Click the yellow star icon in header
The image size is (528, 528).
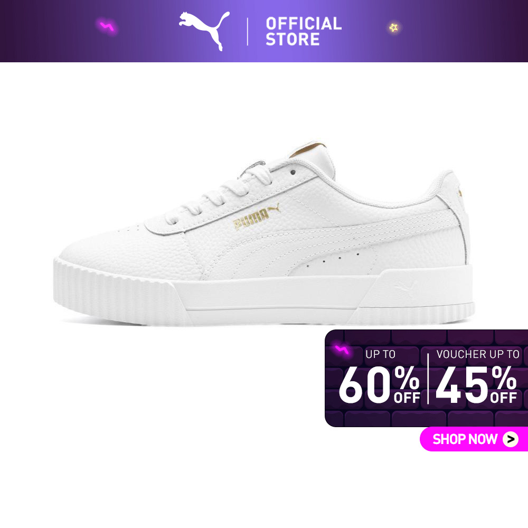pos(394,27)
